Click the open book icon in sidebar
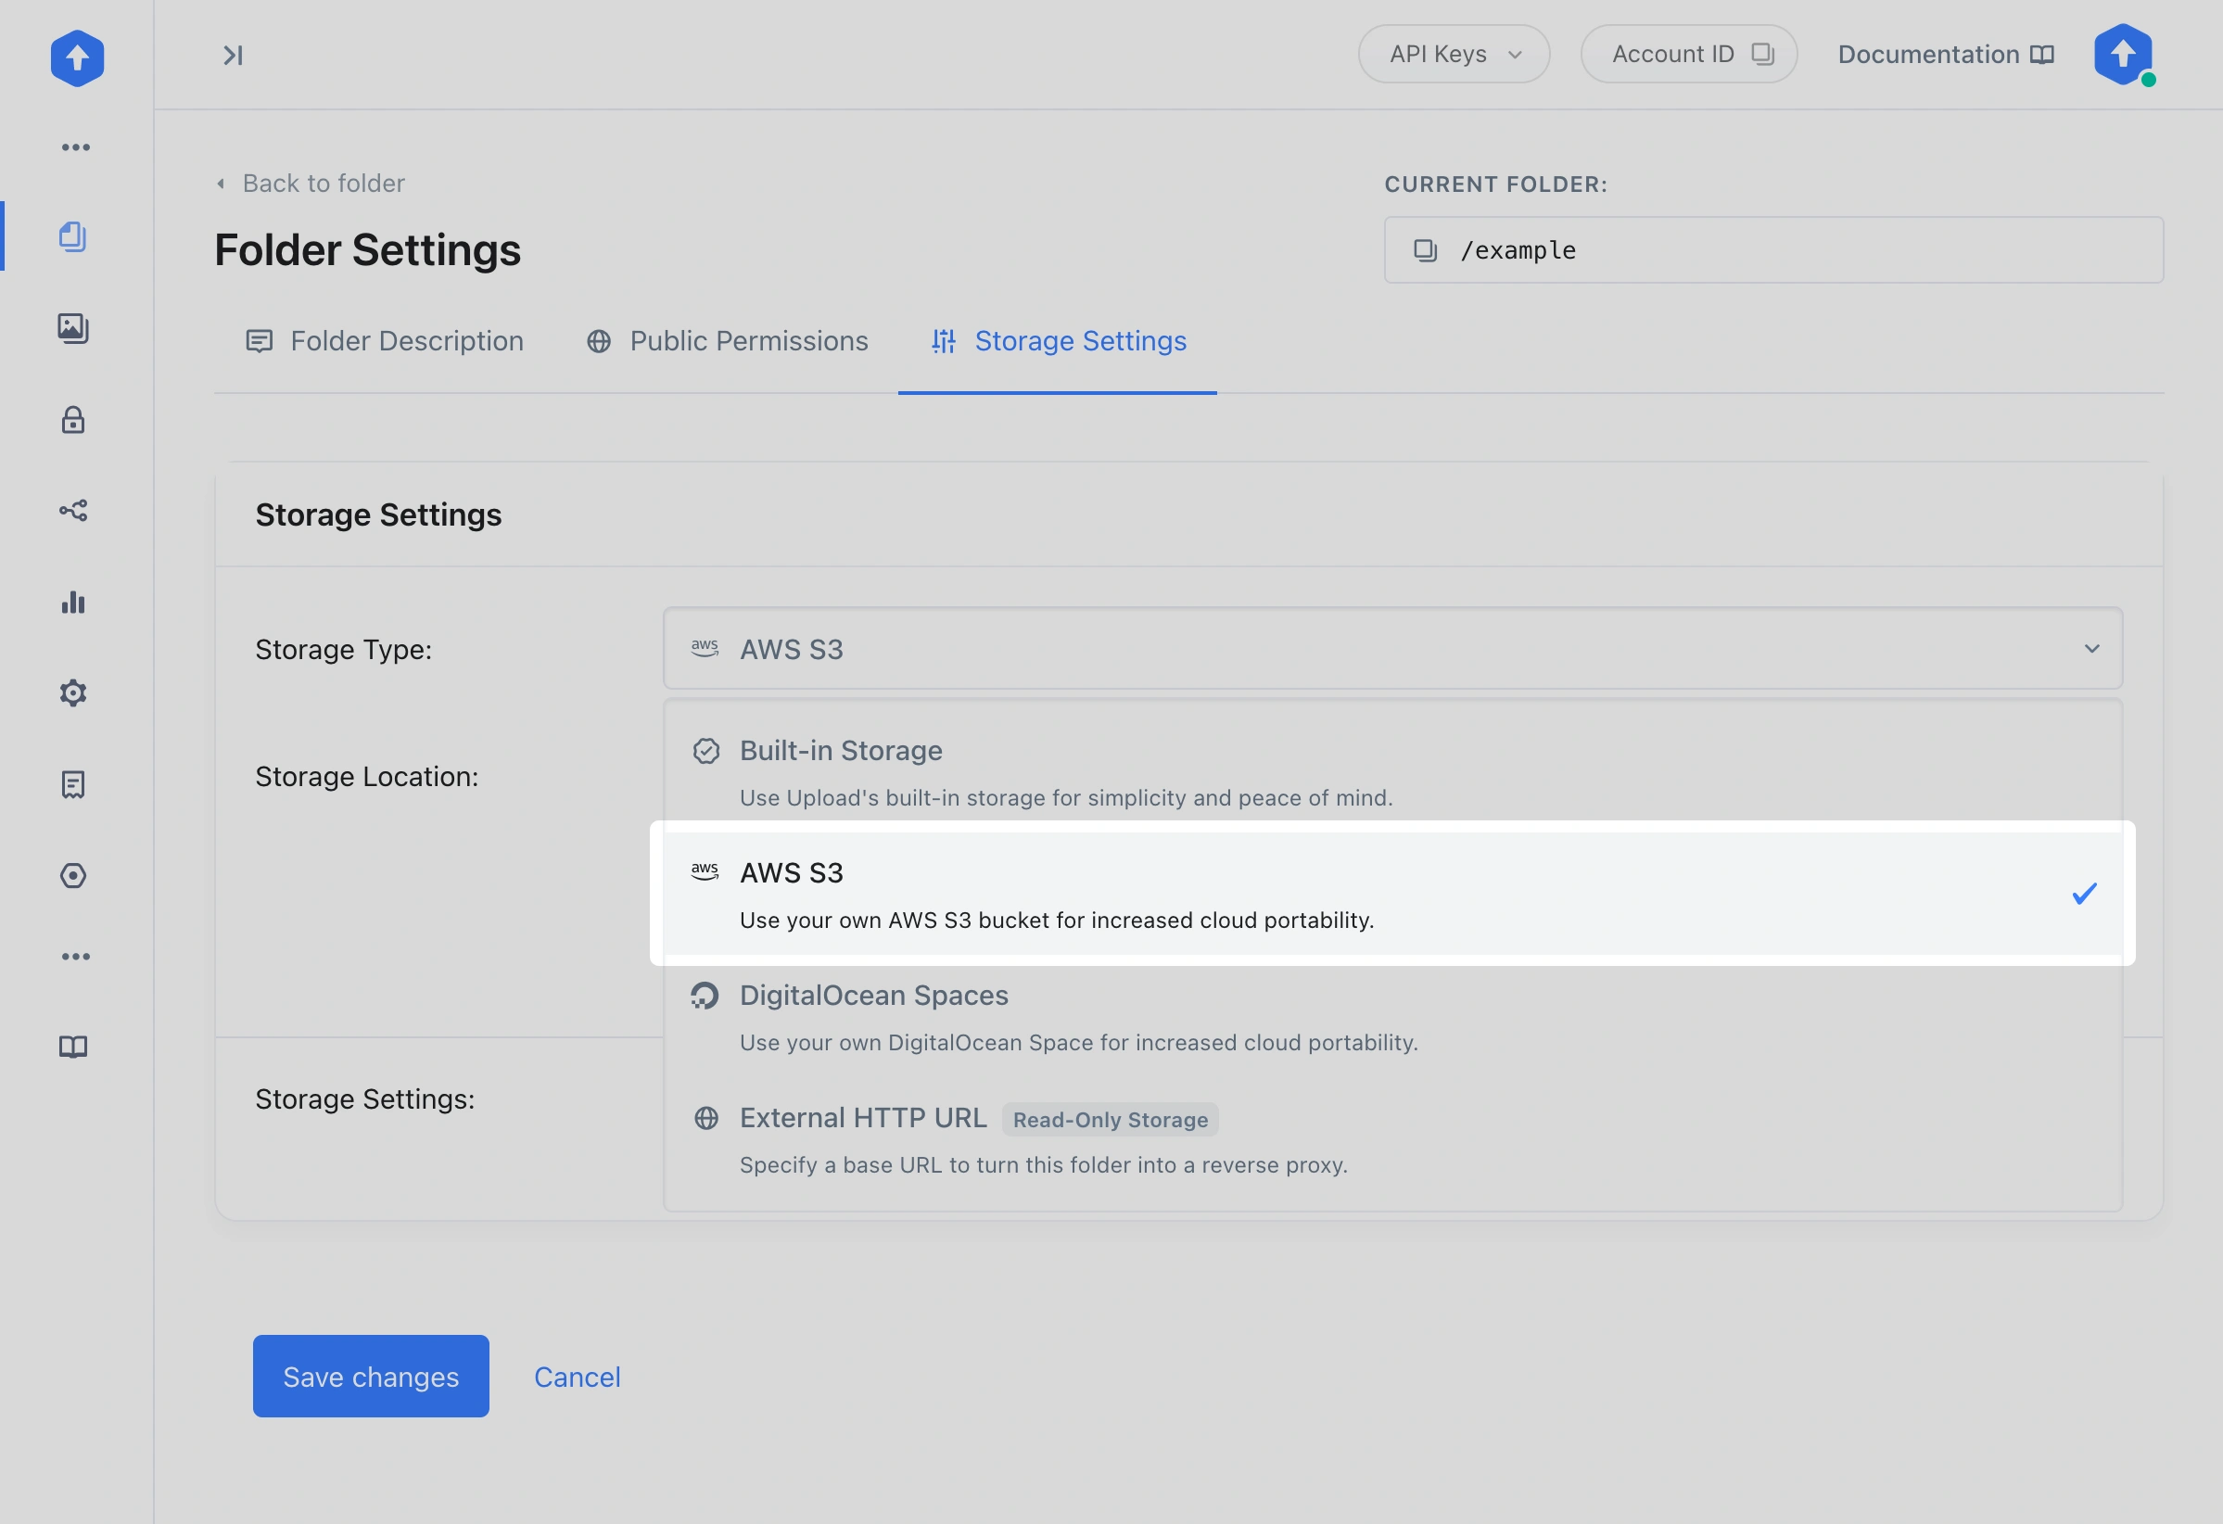2223x1524 pixels. [72, 1047]
